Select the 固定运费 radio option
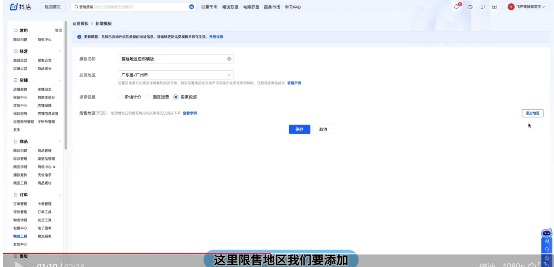554x267 pixels. click(x=148, y=97)
